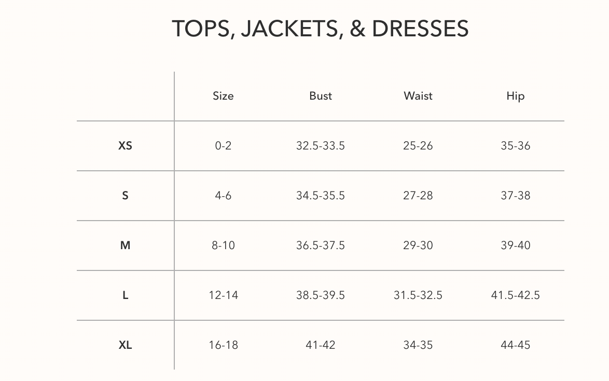Click the 39-40 hip measurement
The image size is (609, 381).
516,246
